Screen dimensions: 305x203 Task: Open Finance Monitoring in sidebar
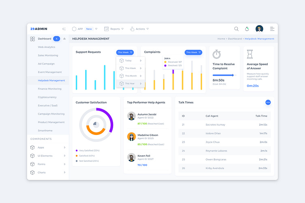(49, 89)
